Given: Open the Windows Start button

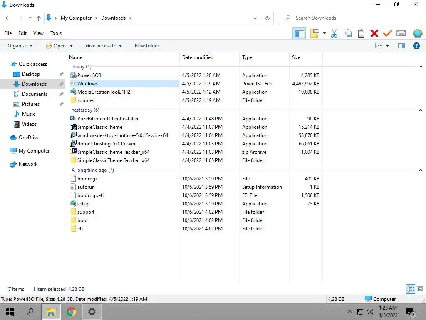Looking at the screenshot, I should [10, 312].
